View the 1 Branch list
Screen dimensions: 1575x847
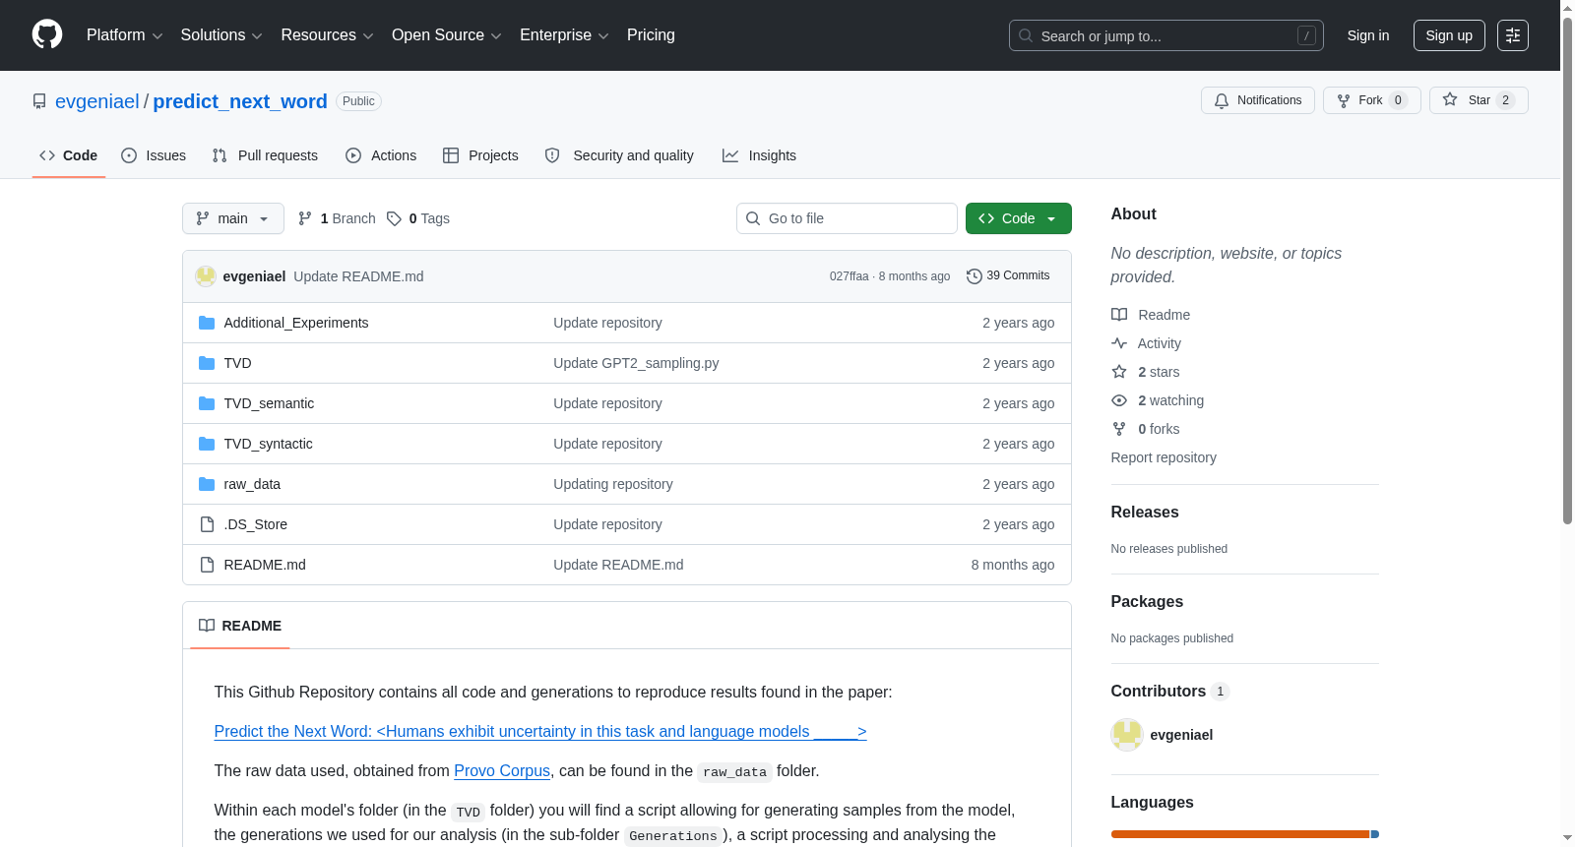click(337, 218)
